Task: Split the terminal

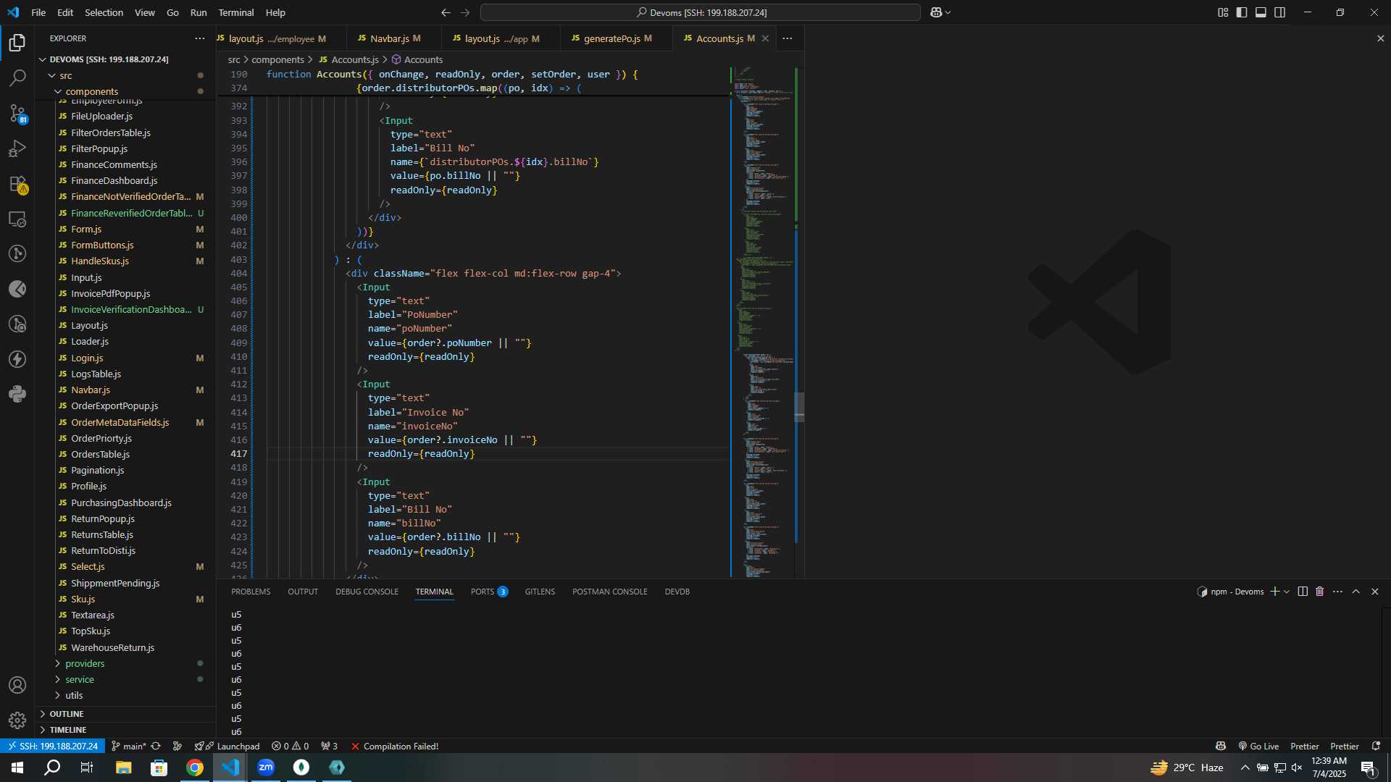Action: [x=1303, y=592]
